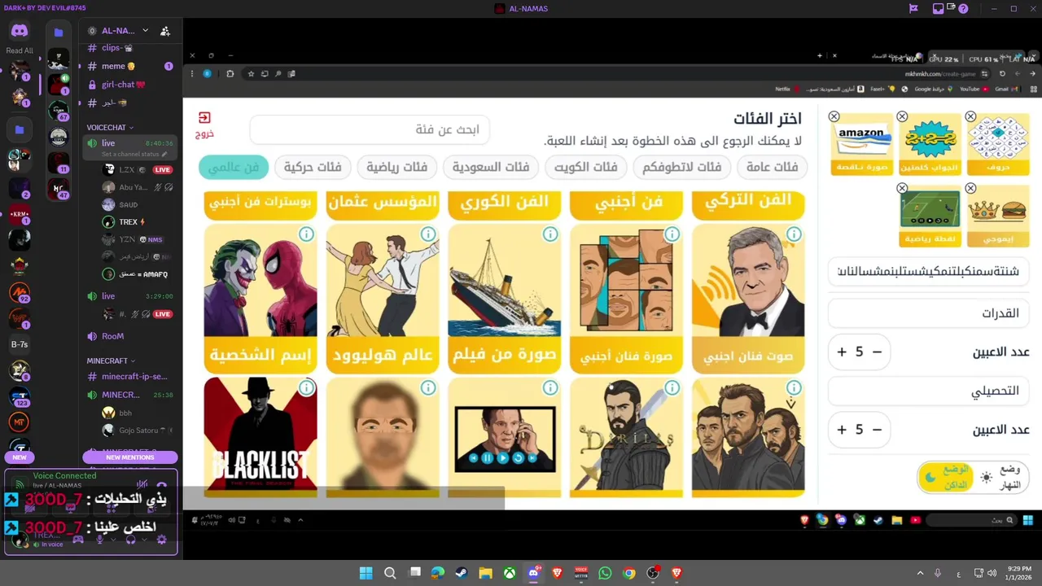Select the فئات رياضية category tab
The image size is (1042, 586).
[397, 168]
